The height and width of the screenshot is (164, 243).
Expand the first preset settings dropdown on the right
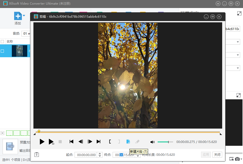[x=238, y=42]
